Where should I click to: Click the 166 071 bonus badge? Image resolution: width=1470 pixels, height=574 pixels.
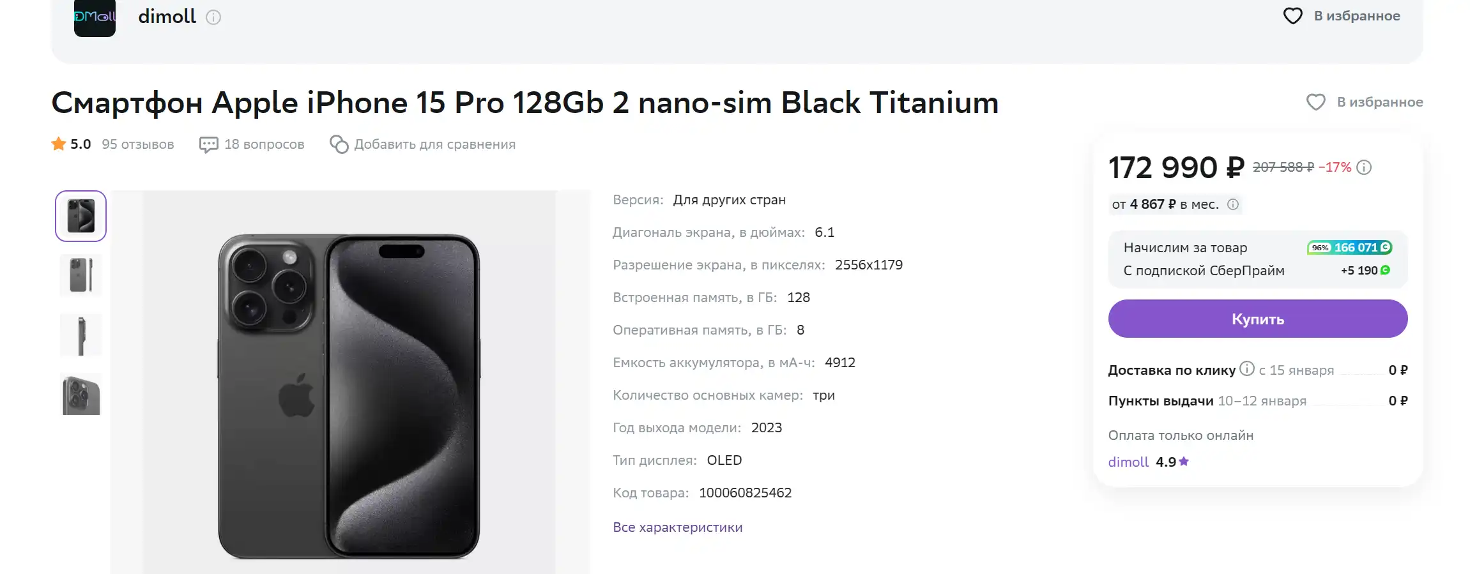click(1349, 248)
